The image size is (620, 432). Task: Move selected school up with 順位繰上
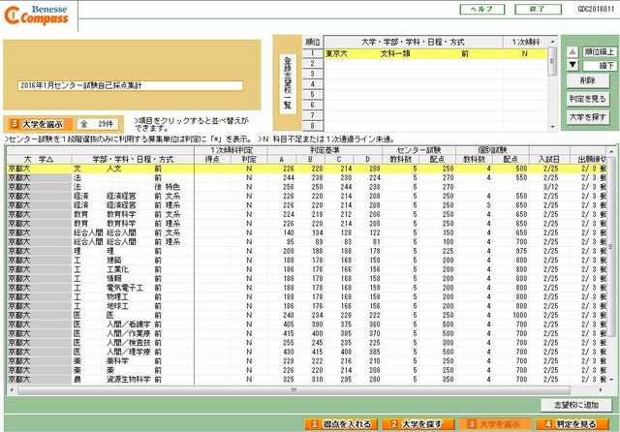(599, 52)
